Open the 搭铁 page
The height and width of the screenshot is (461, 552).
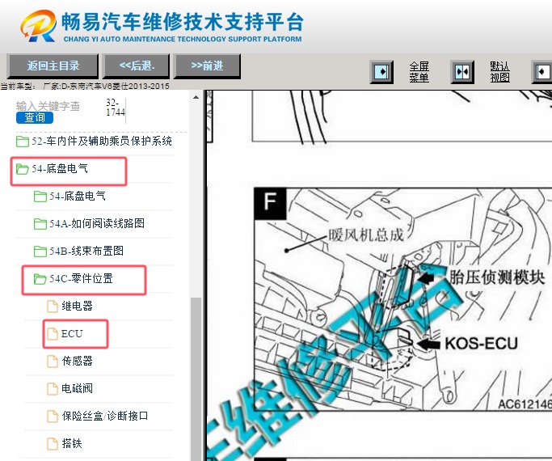[x=72, y=443]
